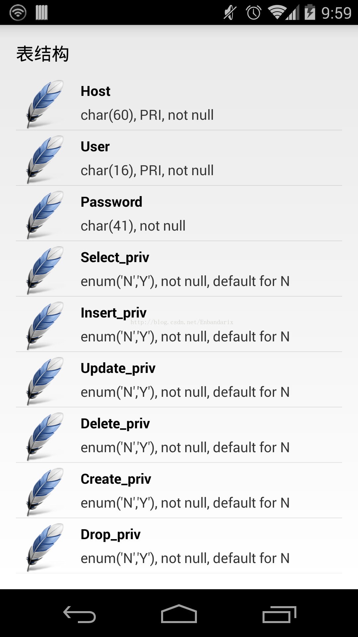Tap the feather icon beside Insert_priv
This screenshot has width=358, height=637.
coord(45,325)
